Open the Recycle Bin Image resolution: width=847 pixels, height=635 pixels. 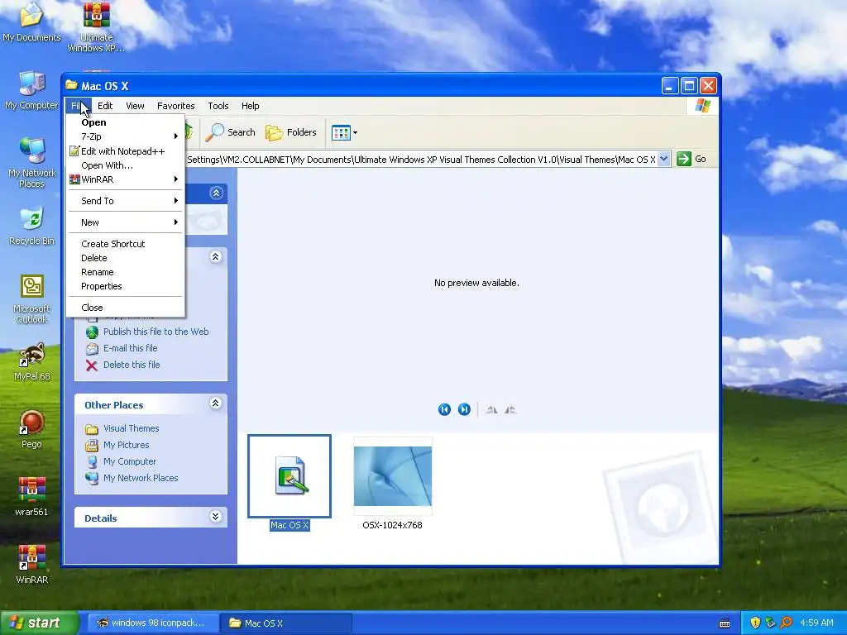(x=31, y=226)
